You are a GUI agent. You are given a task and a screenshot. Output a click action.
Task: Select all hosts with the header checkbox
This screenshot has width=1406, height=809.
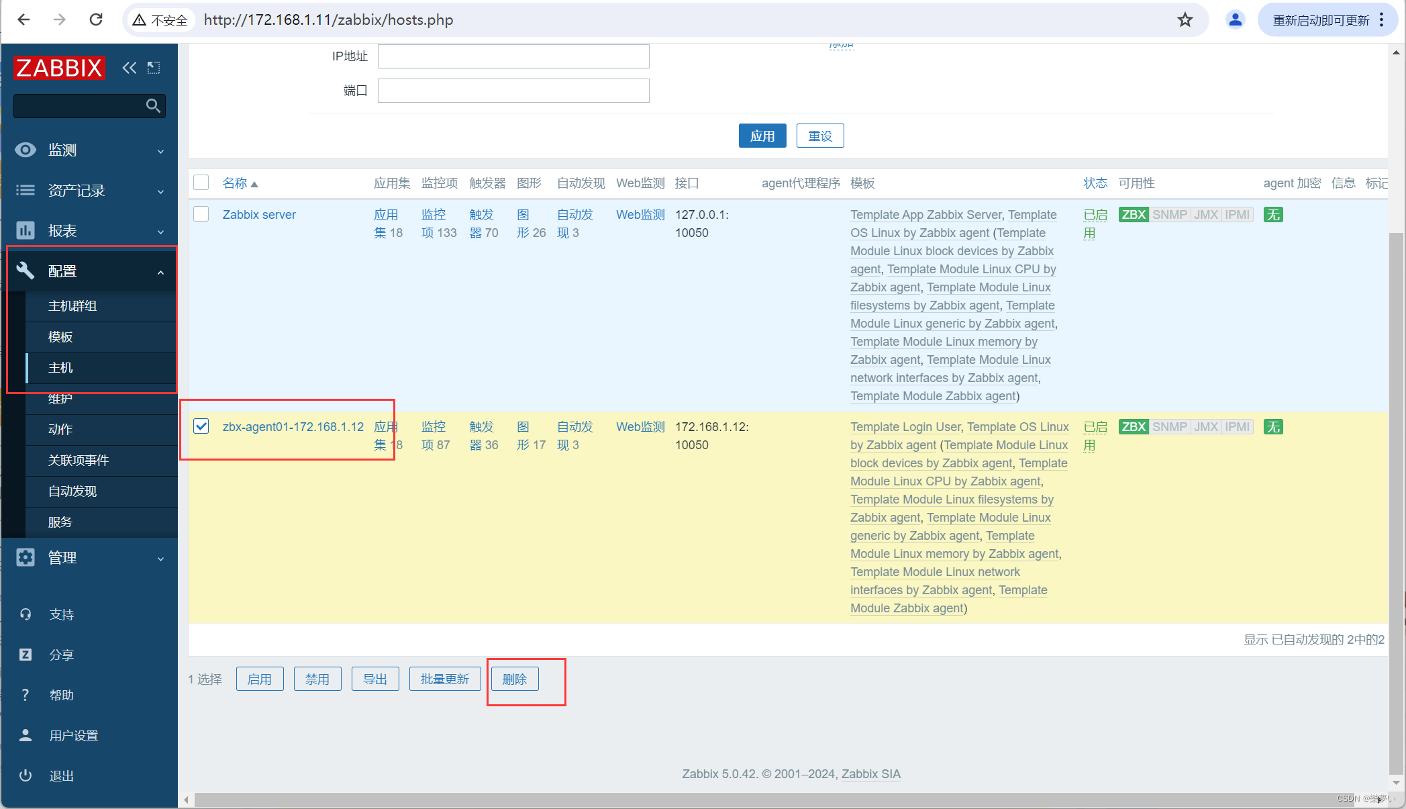coord(201,182)
